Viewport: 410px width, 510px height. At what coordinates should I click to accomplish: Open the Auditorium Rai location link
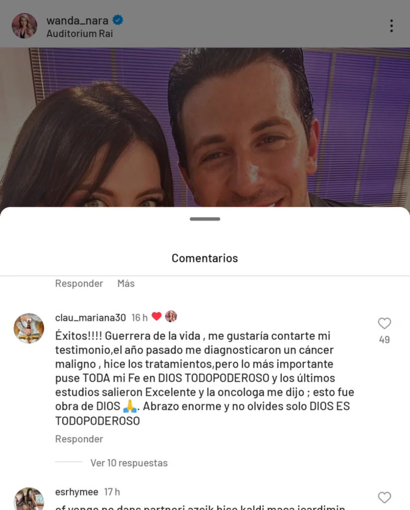pyautogui.click(x=80, y=33)
